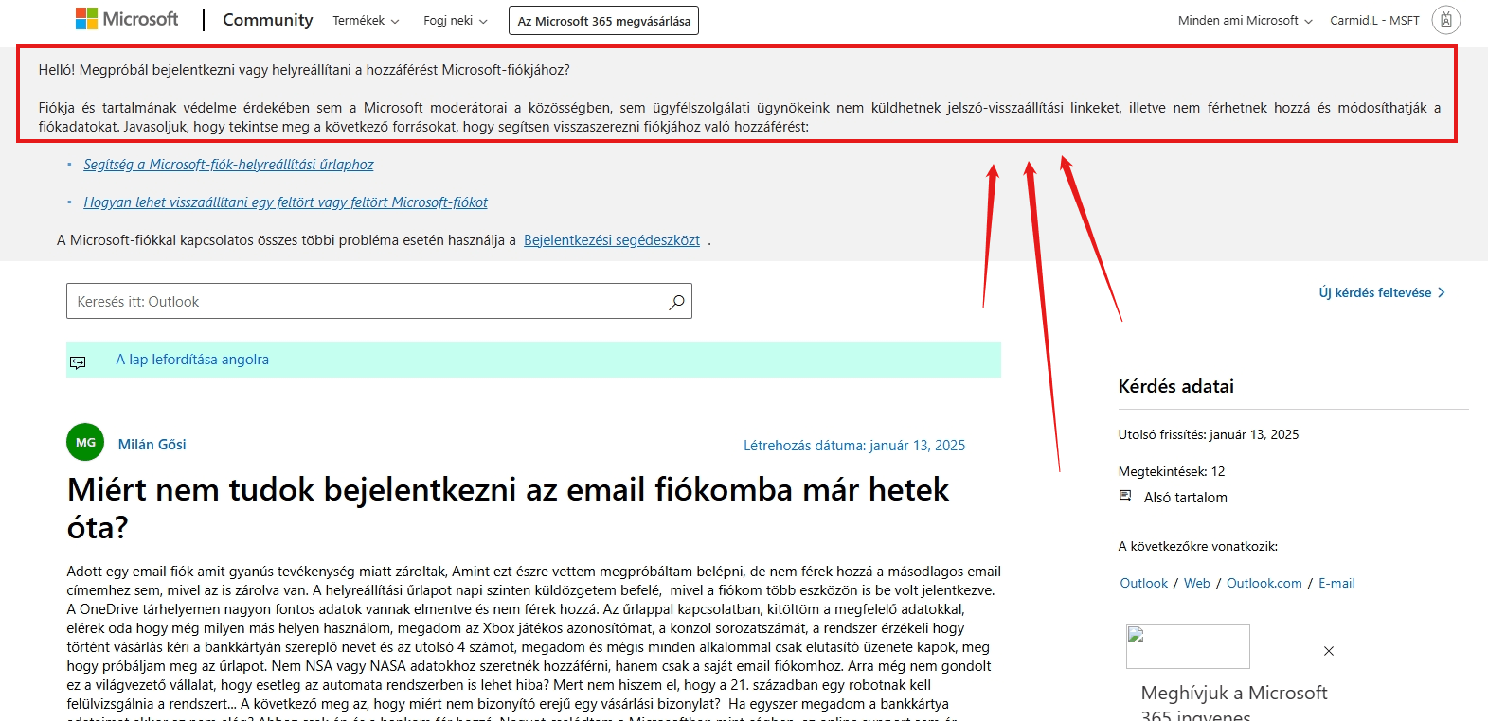Viewport: 1488px width, 721px height.
Task: Click the MG author avatar
Action: 85,442
